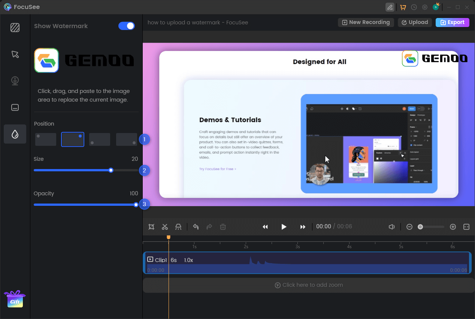Click the edit pencil icon in title bar
475x319 pixels.
(x=390, y=7)
